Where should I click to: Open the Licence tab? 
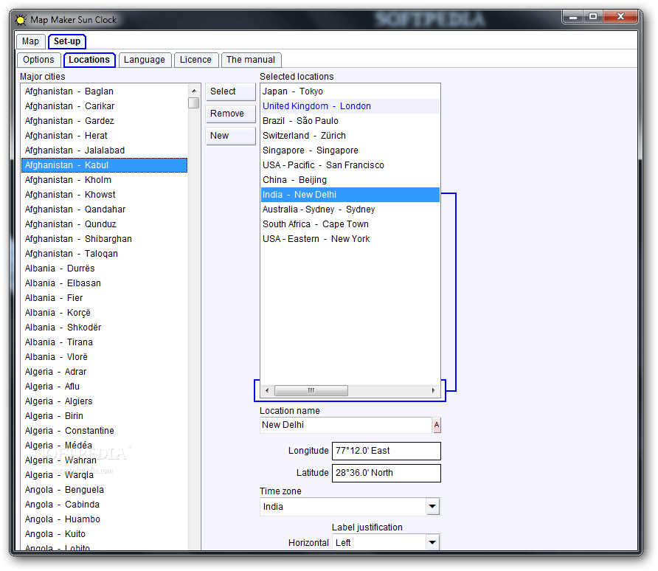196,60
